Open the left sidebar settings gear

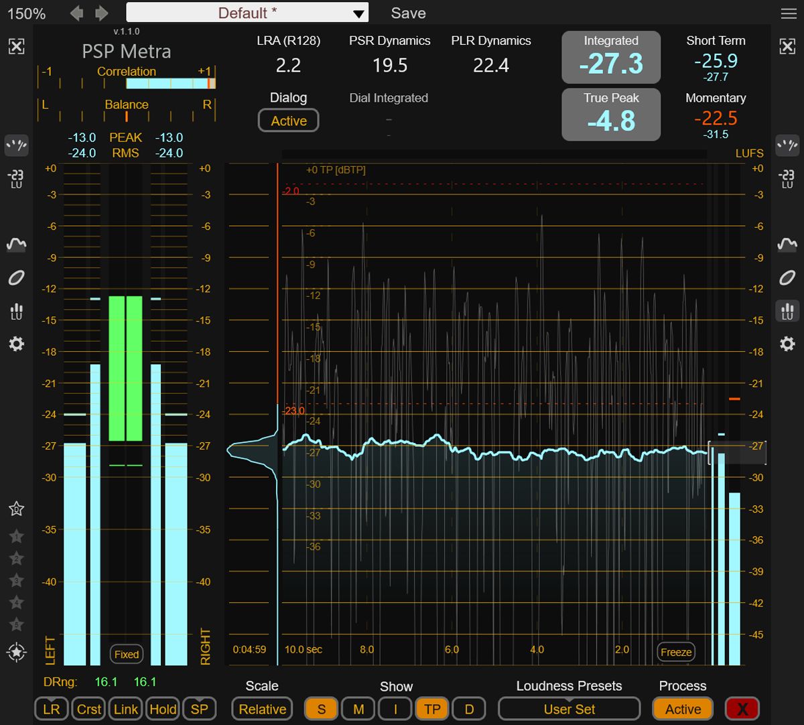pos(17,344)
